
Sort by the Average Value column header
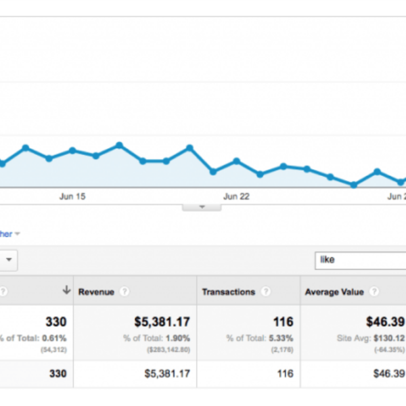334,292
